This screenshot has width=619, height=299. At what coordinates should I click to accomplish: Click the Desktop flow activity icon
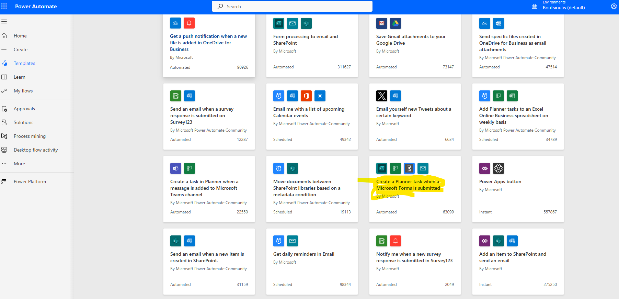pos(4,150)
